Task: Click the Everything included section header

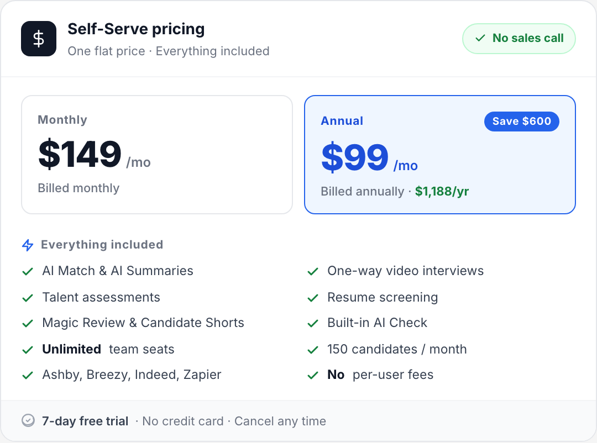Action: click(102, 244)
